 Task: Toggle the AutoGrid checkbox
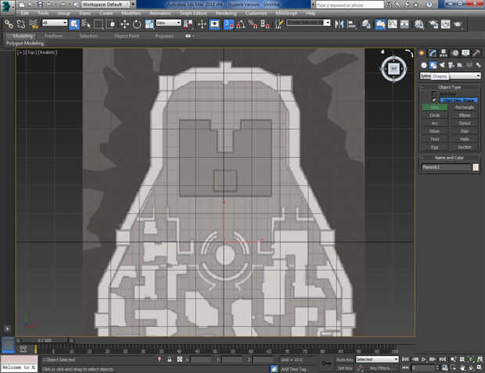(x=435, y=93)
